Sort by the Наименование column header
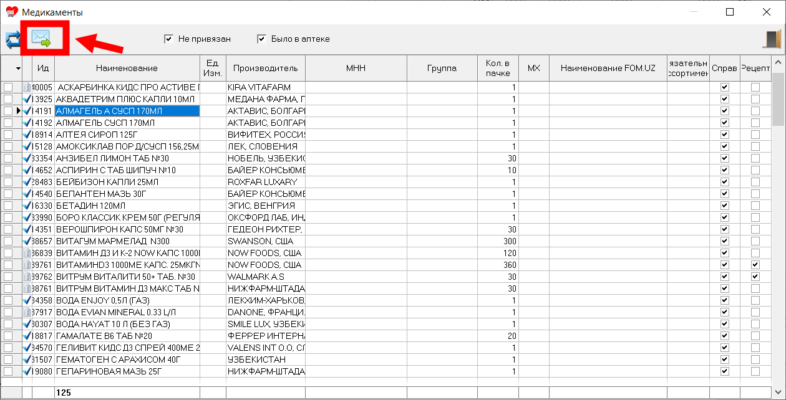The height and width of the screenshot is (400, 786). point(127,69)
